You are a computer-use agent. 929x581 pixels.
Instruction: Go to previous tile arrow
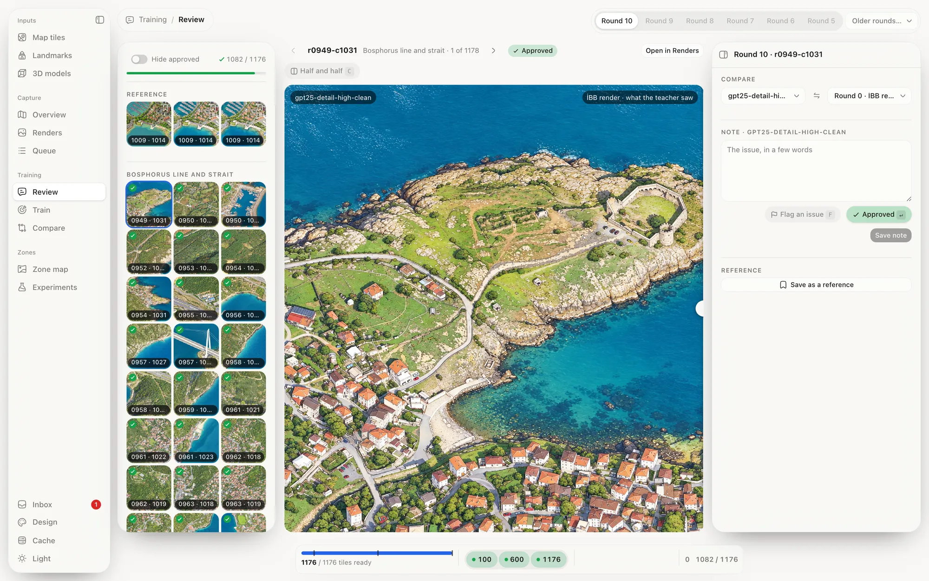click(293, 51)
